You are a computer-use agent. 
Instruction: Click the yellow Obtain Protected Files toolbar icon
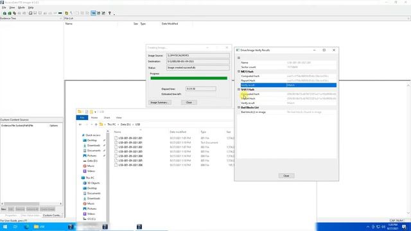67,13
